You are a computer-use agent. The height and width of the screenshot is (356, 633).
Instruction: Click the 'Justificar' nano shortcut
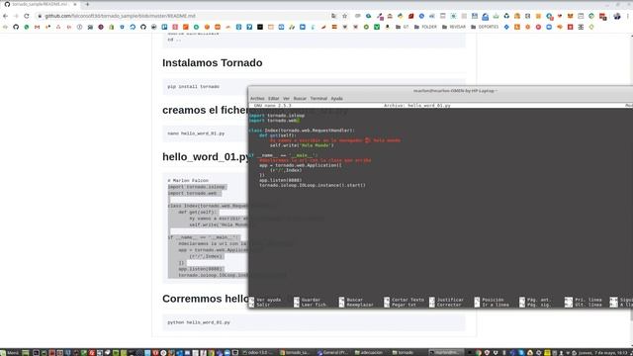tap(446, 300)
